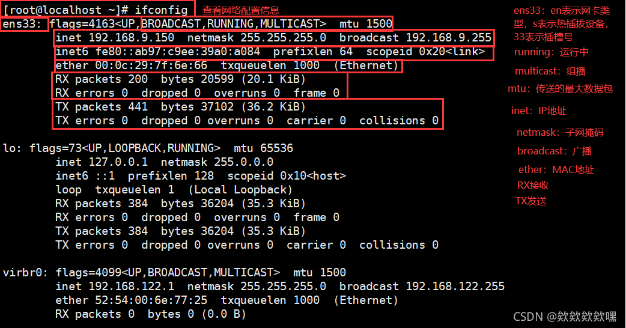The width and height of the screenshot is (626, 328).
Task: Select the lo: interface name
Action: point(12,148)
